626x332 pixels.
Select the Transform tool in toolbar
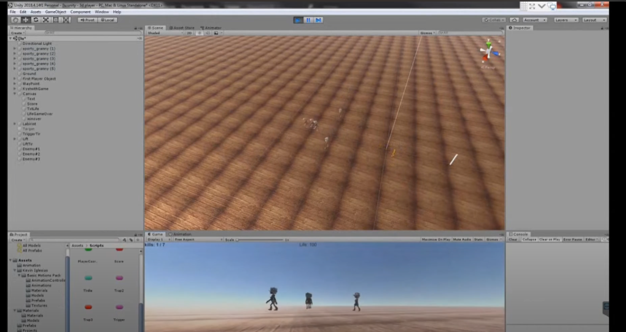[66, 20]
